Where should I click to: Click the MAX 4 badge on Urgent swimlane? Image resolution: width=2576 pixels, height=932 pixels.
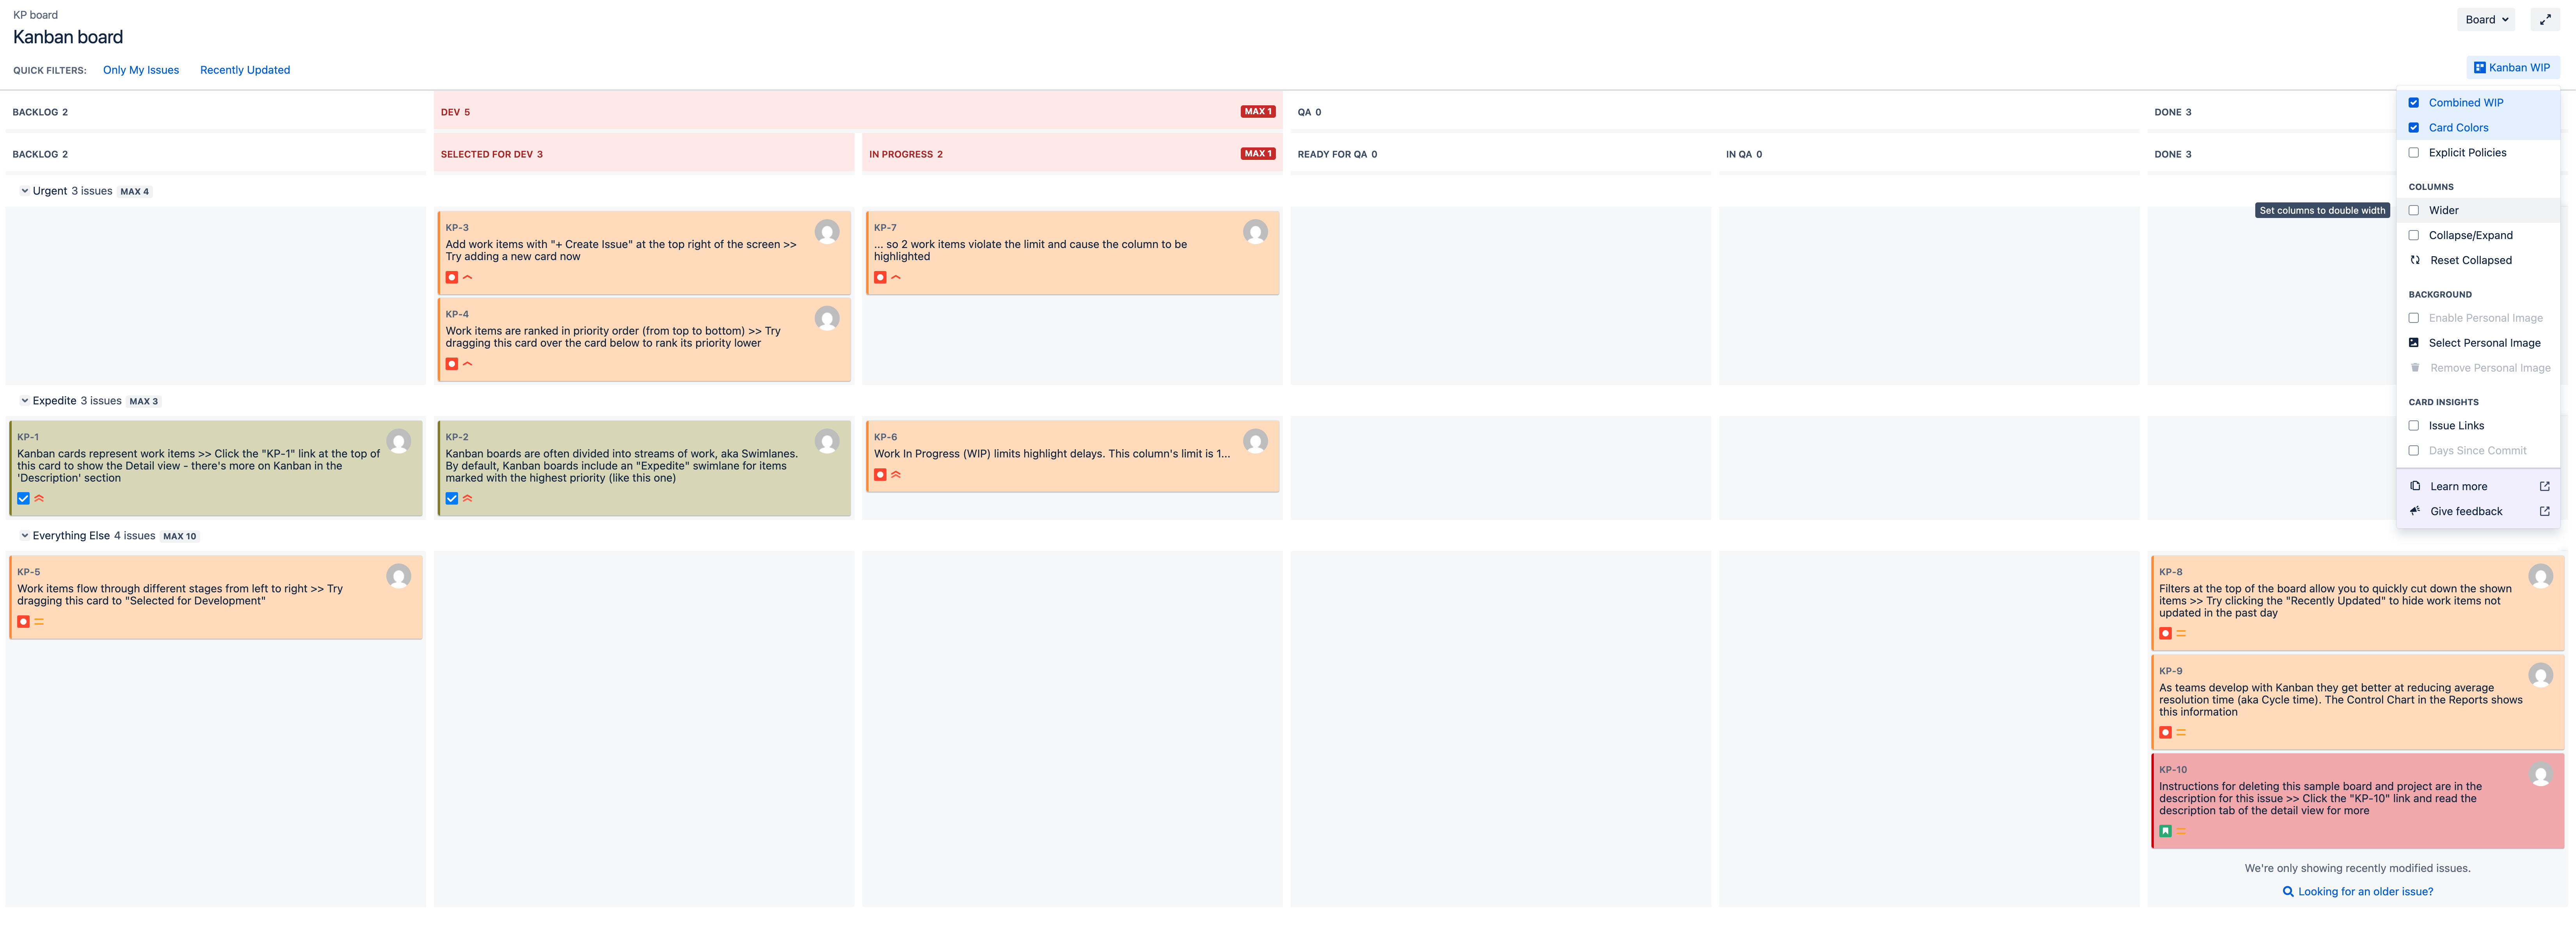click(134, 192)
